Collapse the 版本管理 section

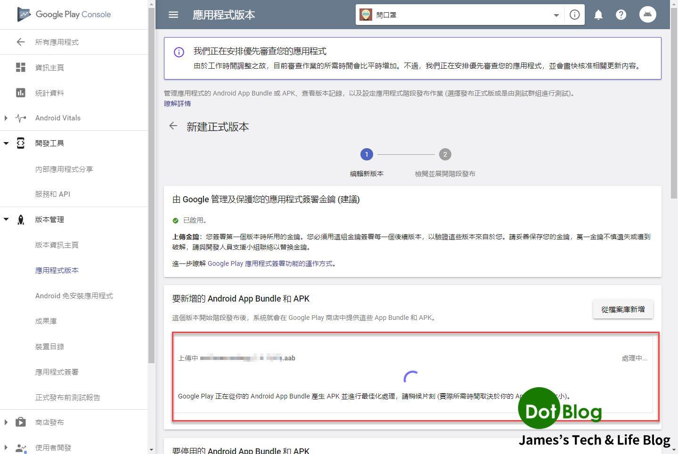pos(6,219)
